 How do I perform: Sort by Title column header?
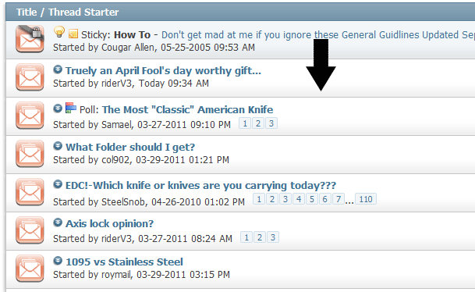[x=27, y=12]
